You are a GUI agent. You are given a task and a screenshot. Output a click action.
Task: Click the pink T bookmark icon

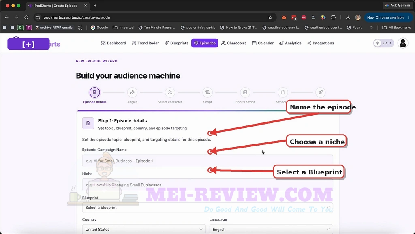(29, 28)
